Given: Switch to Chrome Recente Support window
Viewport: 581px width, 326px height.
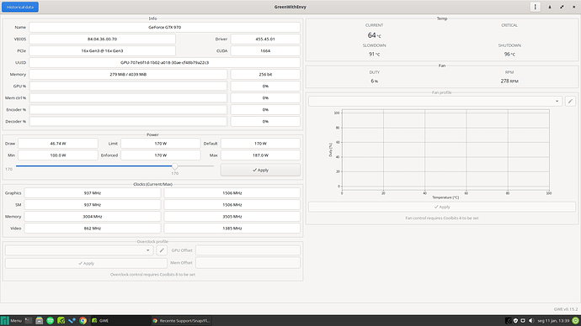Looking at the screenshot, I should pyautogui.click(x=182, y=320).
